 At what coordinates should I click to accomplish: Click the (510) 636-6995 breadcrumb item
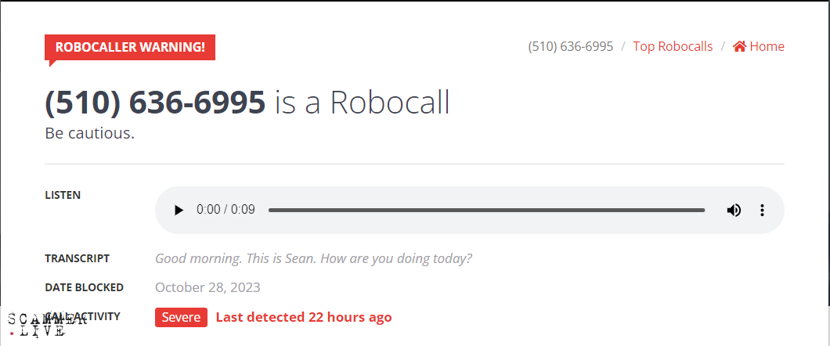point(571,46)
